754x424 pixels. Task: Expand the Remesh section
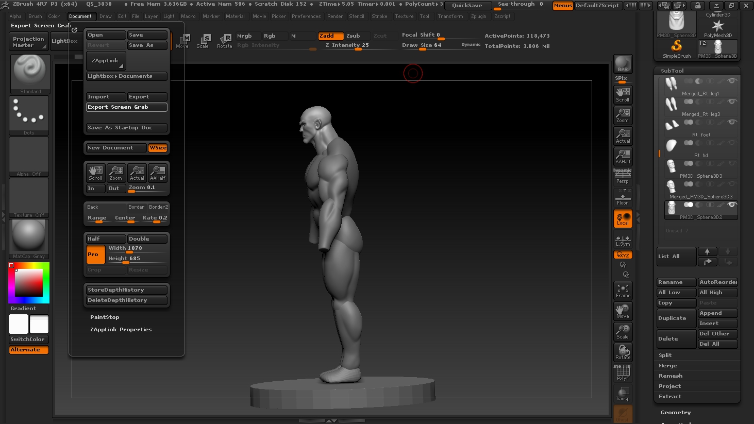coord(670,376)
